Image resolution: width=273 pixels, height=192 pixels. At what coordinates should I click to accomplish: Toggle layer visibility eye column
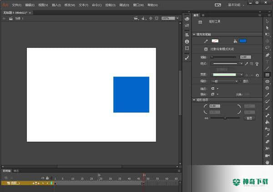(x=43, y=178)
